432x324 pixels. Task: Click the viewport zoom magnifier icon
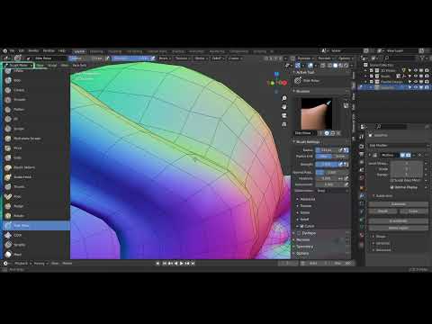[x=284, y=98]
